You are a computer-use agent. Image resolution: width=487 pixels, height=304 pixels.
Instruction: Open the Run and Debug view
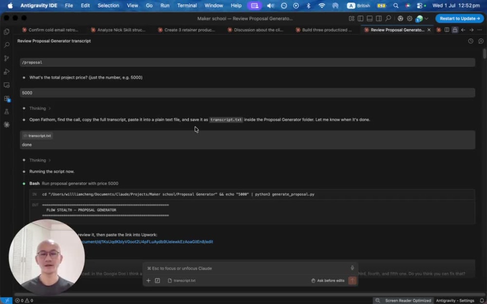6,72
